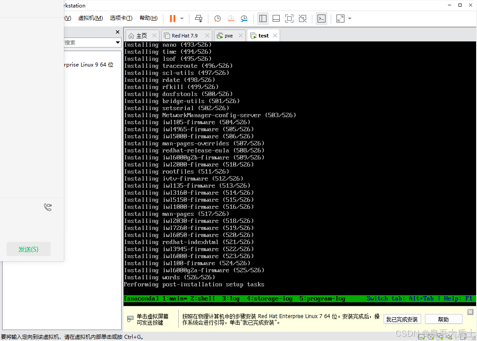The height and width of the screenshot is (341, 477).
Task: Send Ctrl+Alt+Del to the virtual machine
Action: click(x=199, y=19)
